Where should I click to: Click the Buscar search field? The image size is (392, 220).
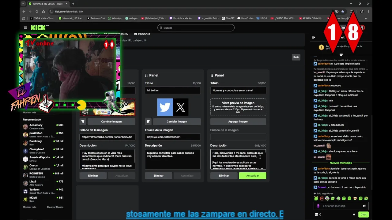point(196,28)
